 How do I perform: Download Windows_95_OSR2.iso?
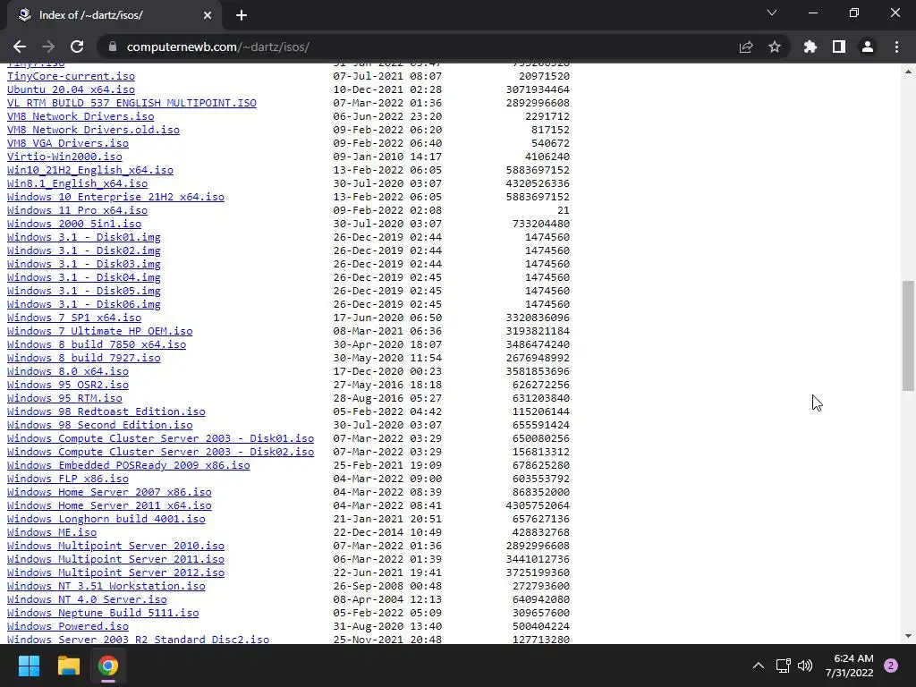[68, 385]
